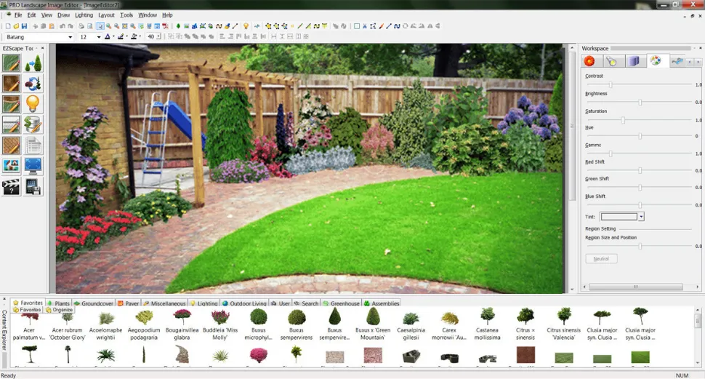705x379 pixels.
Task: Open the 3D cube tab in Workspace
Action: tap(634, 61)
